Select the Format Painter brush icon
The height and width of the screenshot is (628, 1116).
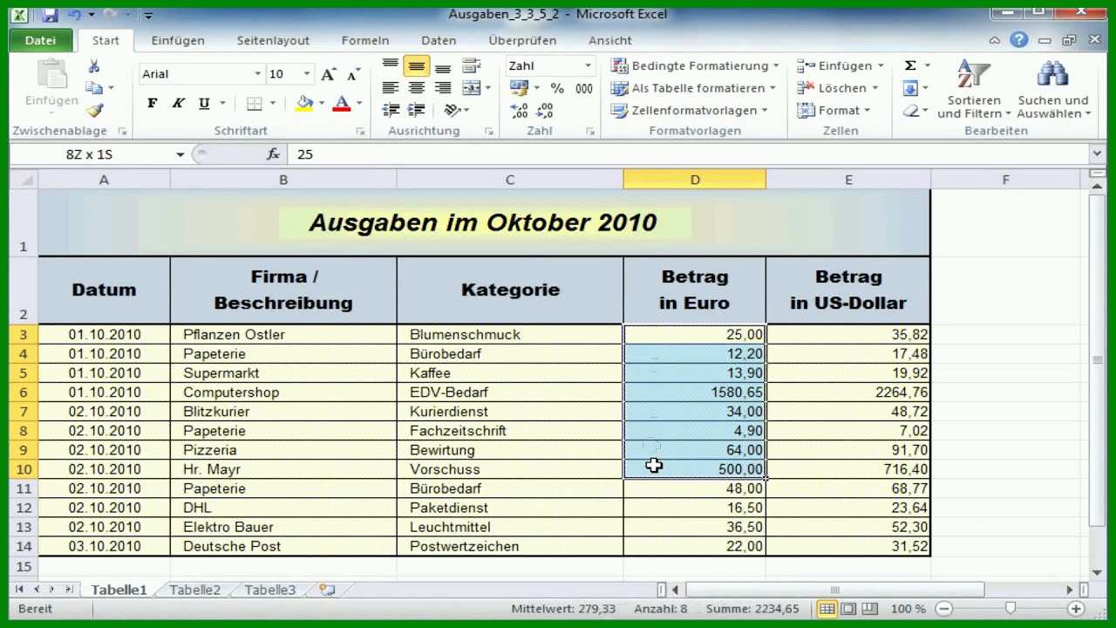point(94,111)
